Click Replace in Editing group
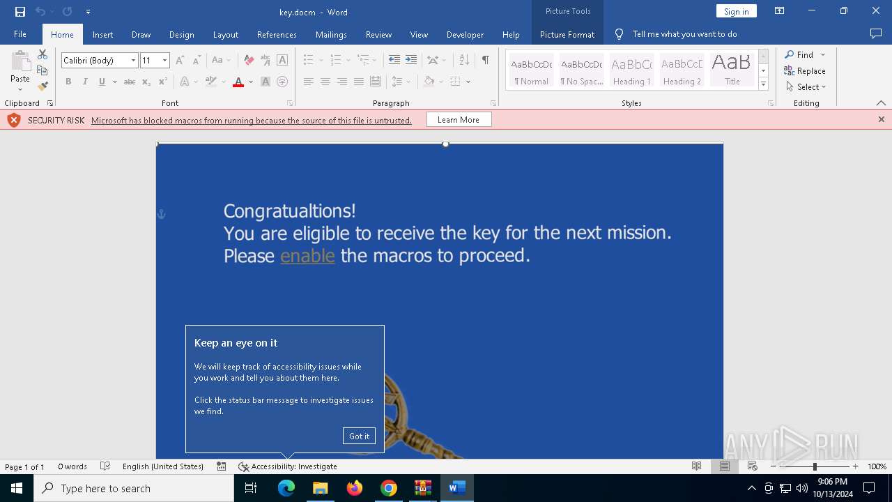This screenshot has height=502, width=892. [805, 70]
